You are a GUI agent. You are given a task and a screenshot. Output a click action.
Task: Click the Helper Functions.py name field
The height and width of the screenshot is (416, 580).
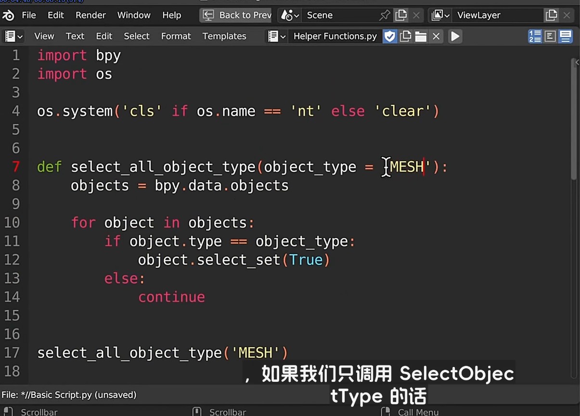coord(335,36)
